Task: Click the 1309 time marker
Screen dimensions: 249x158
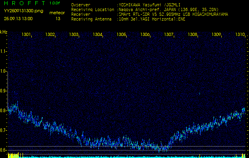Action: (216, 35)
